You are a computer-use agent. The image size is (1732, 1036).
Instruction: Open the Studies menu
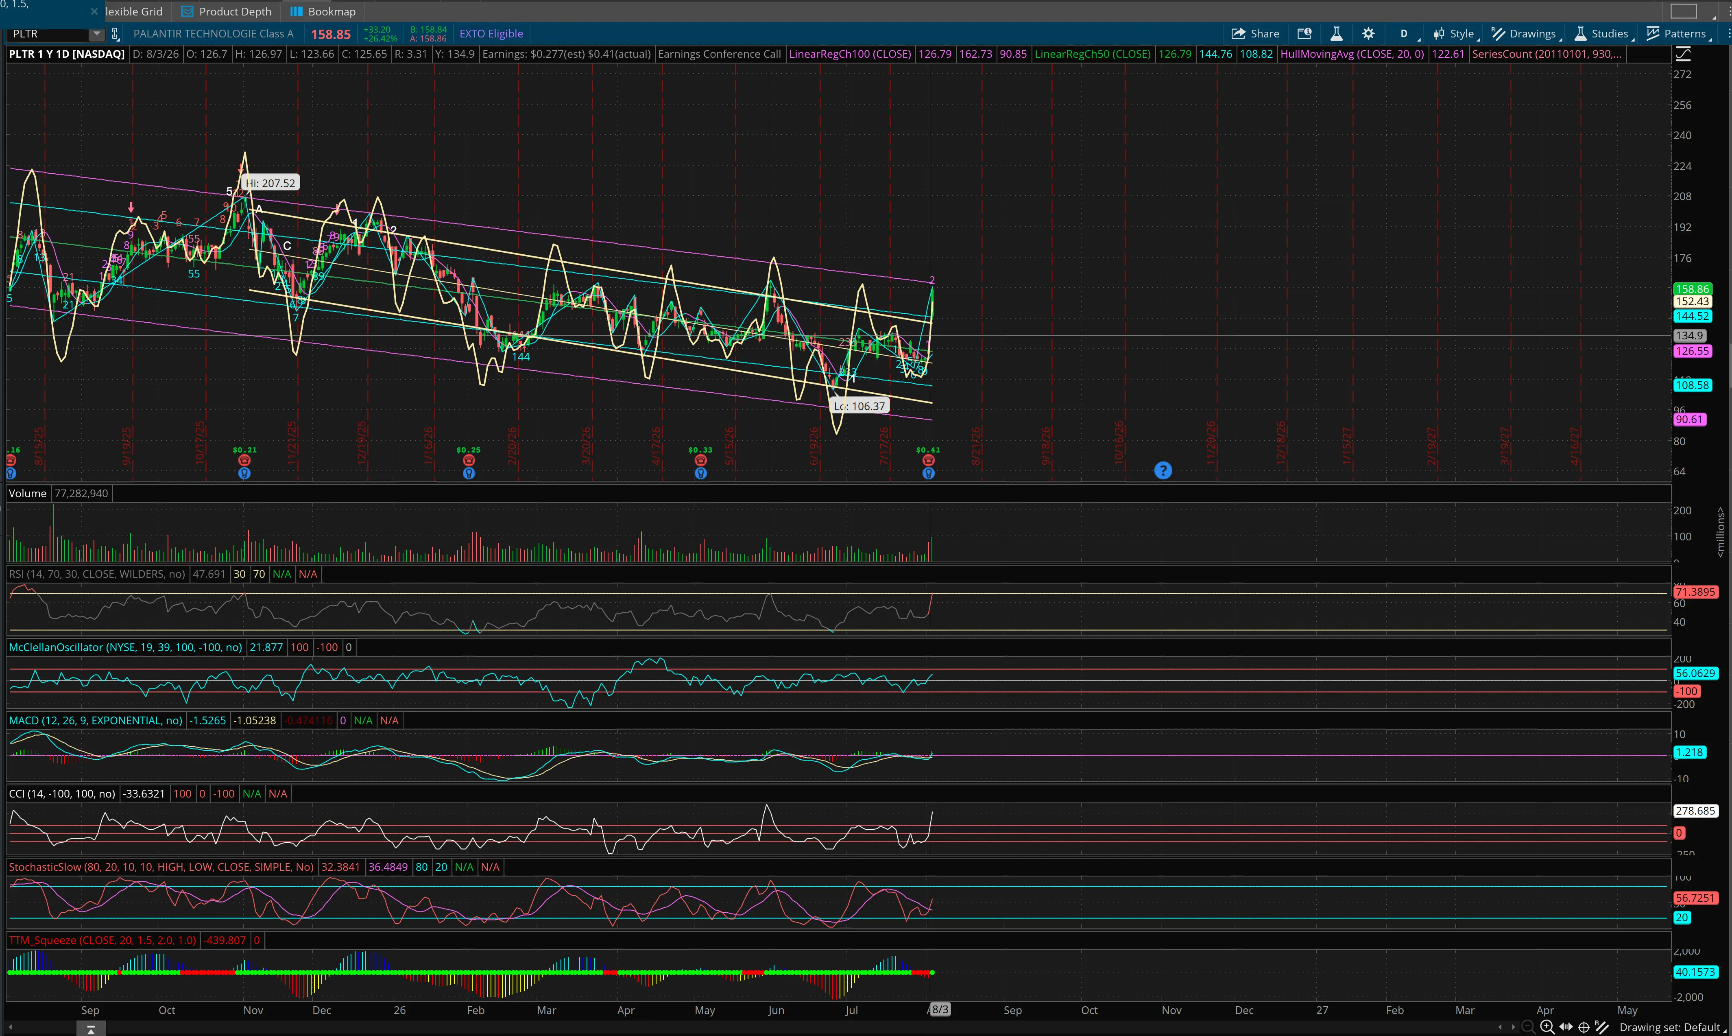pyautogui.click(x=1601, y=33)
